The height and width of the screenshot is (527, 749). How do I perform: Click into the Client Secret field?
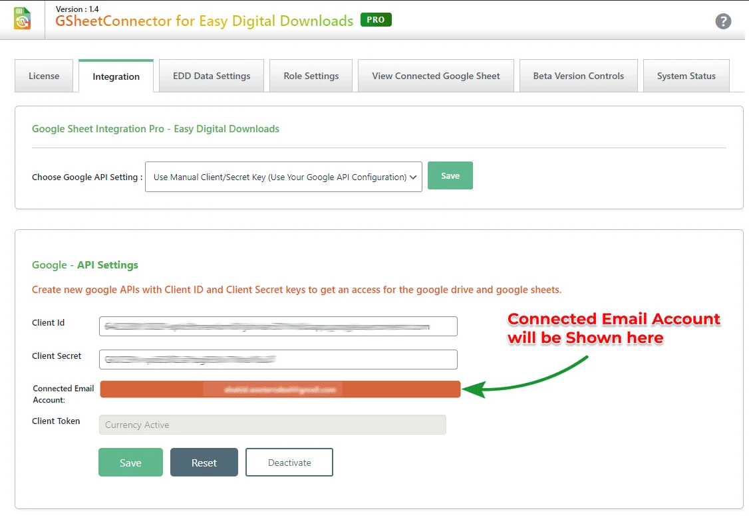(x=278, y=360)
